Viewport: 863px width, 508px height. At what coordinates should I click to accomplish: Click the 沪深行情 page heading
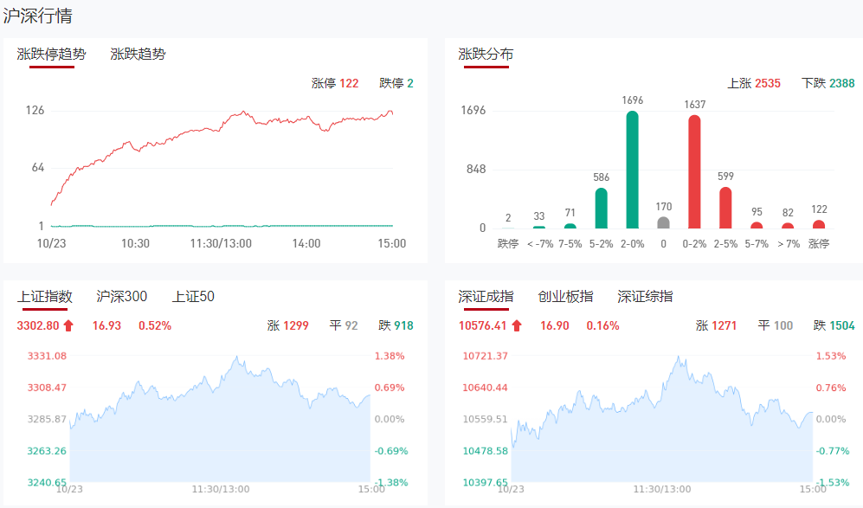[x=38, y=16]
